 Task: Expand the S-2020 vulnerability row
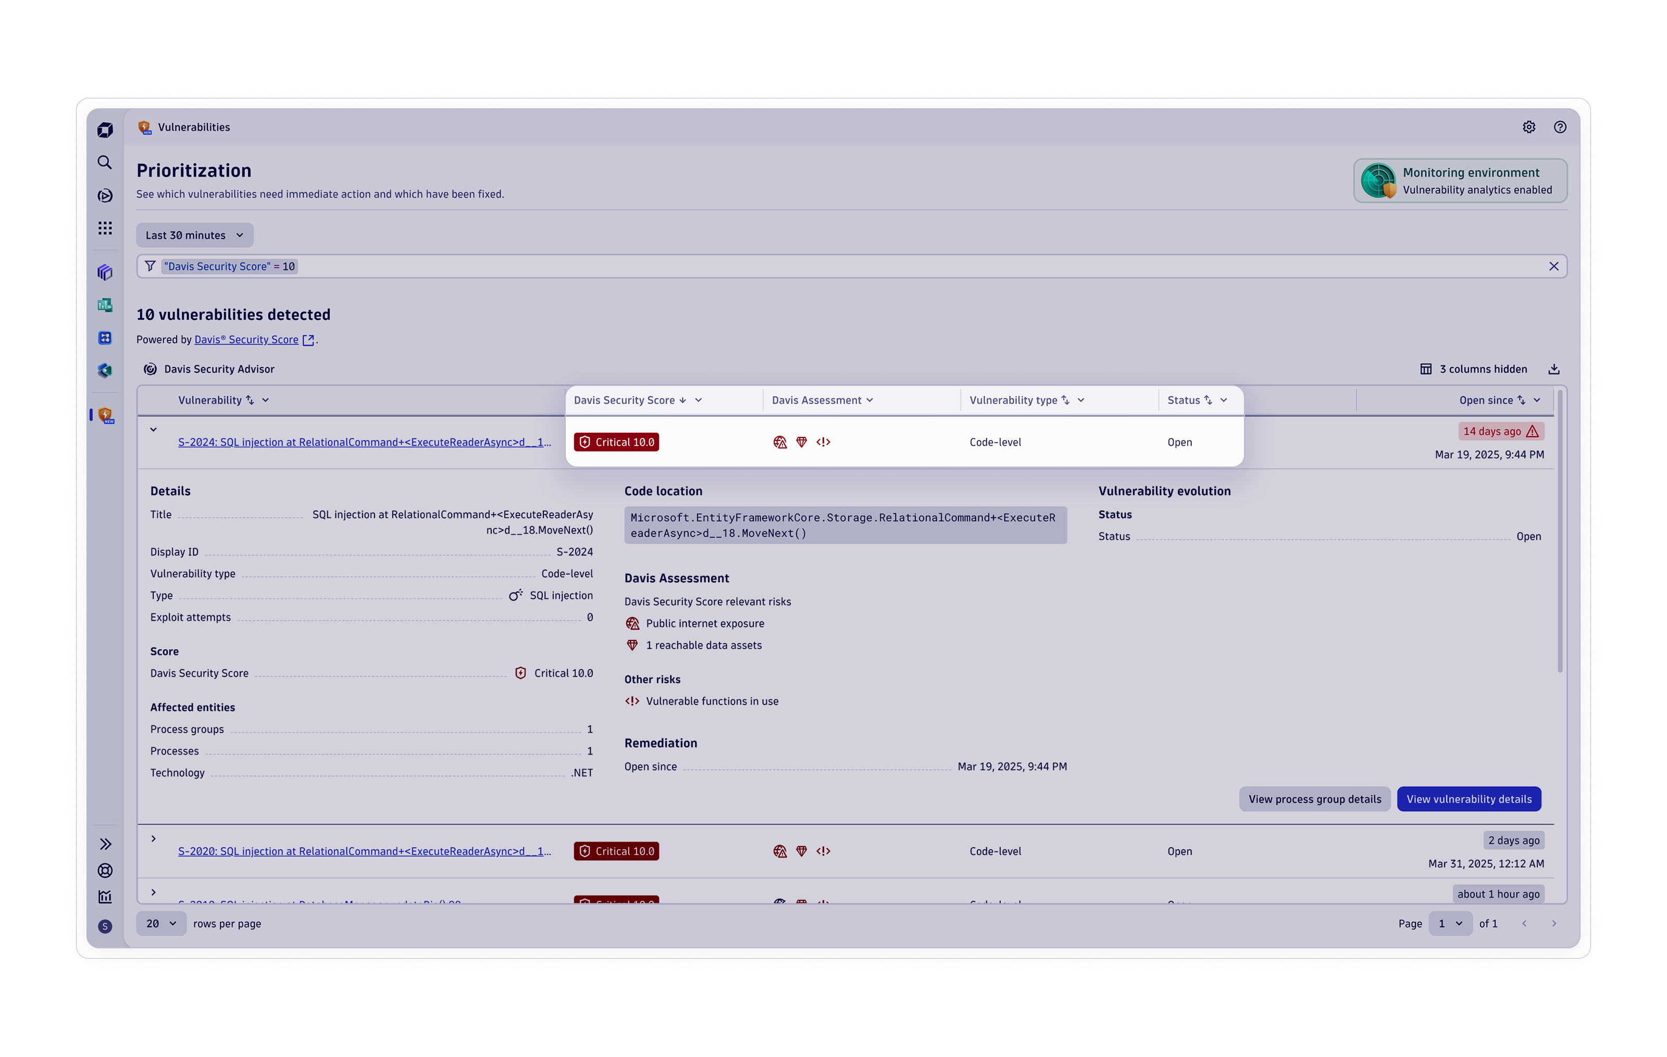(x=154, y=839)
